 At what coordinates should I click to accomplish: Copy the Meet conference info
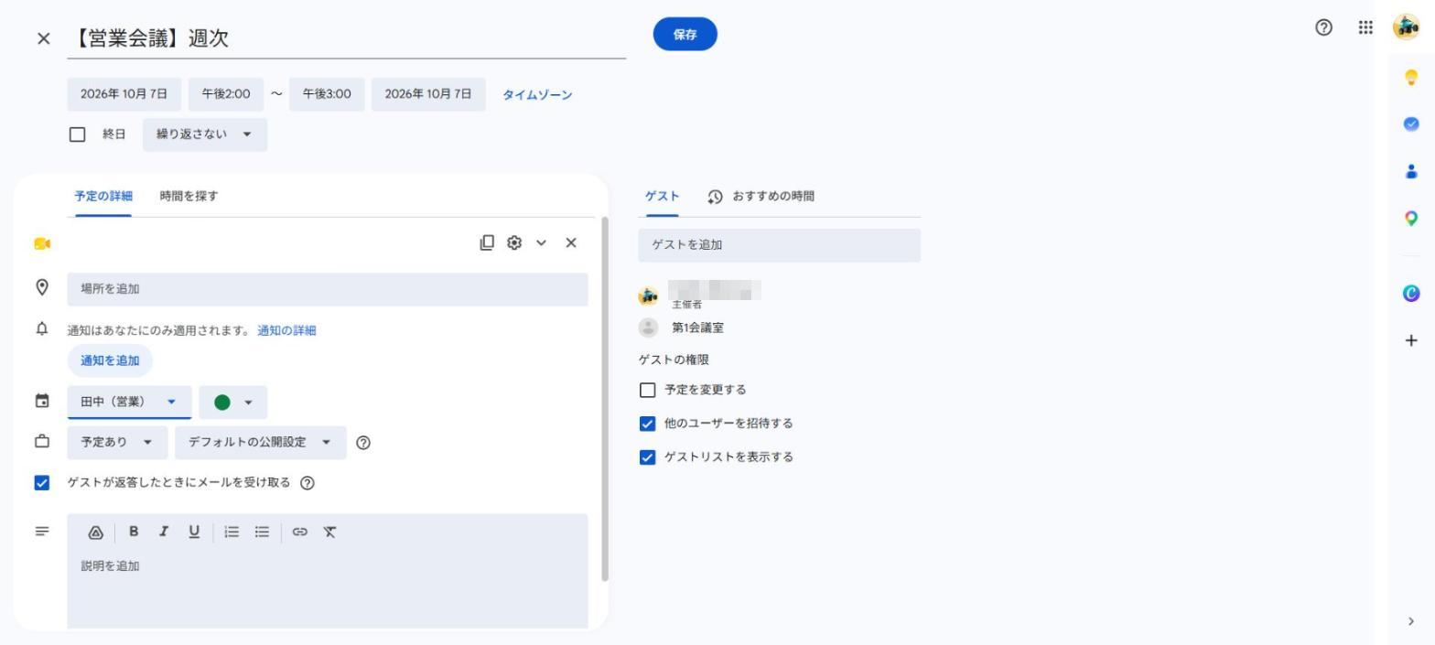pyautogui.click(x=487, y=242)
